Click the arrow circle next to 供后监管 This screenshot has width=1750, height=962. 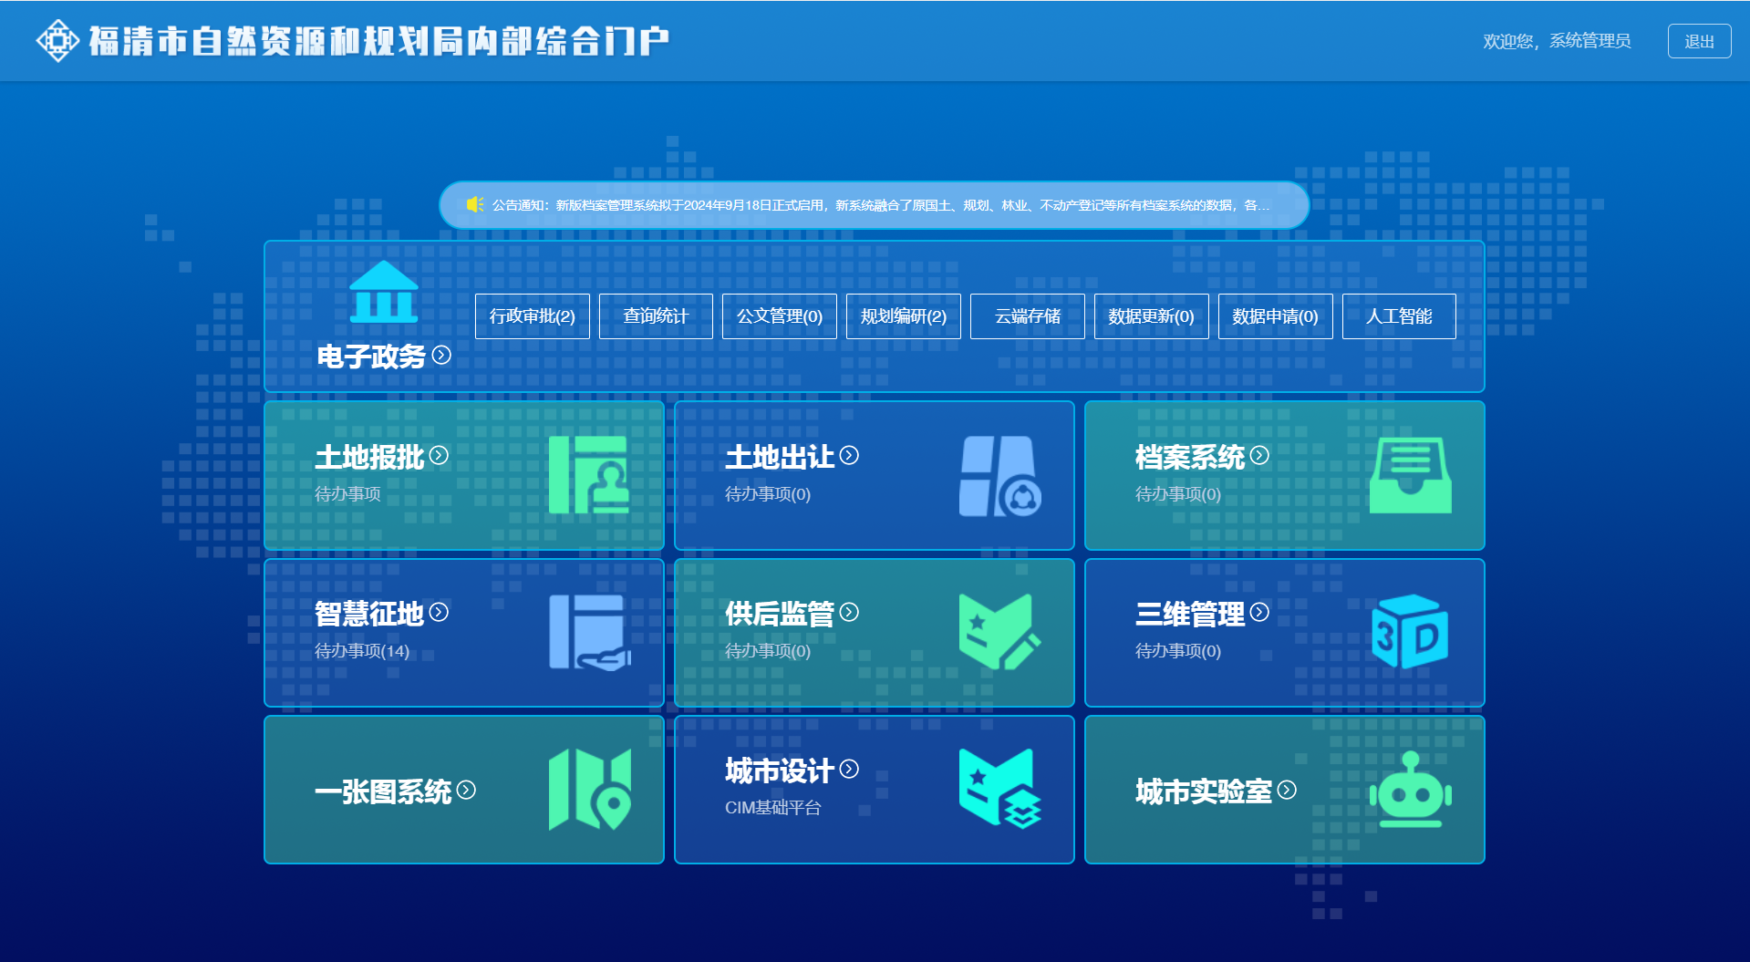point(849,612)
